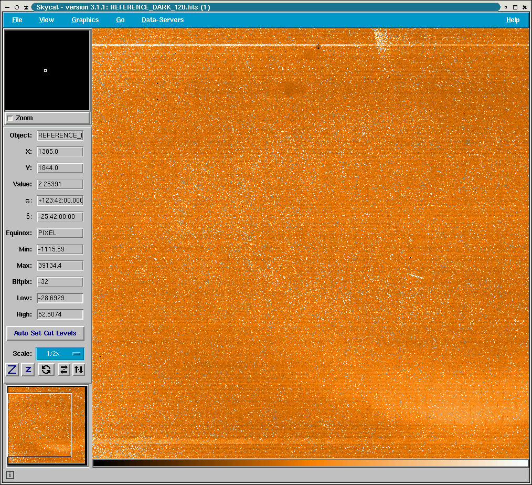Open the Help menu
532x485 pixels.
tap(513, 20)
